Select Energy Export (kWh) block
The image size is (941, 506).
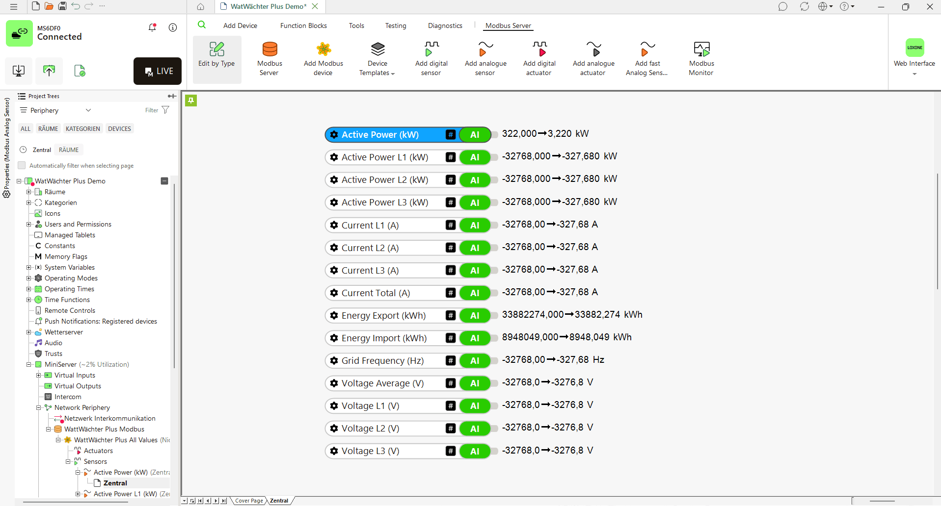click(x=408, y=315)
